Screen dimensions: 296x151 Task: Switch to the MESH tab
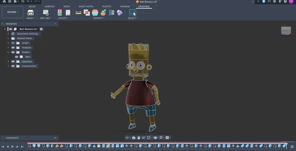point(67,7)
